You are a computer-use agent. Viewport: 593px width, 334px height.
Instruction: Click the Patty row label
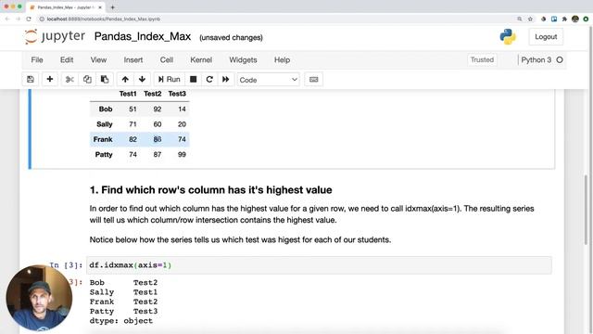point(104,155)
